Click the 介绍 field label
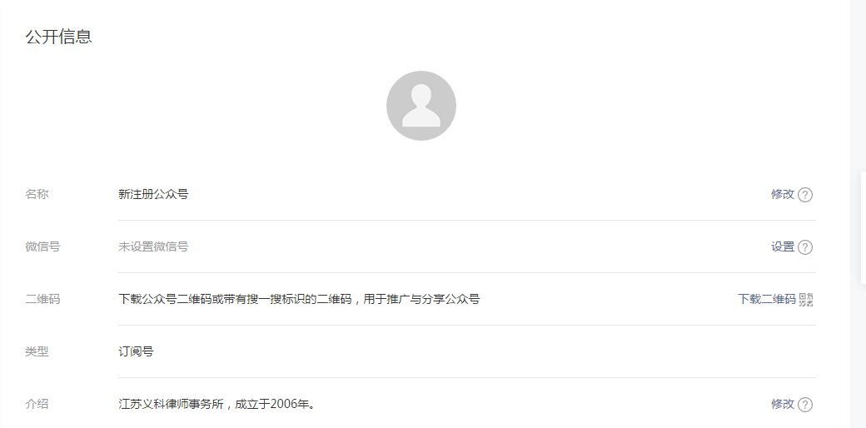The image size is (866, 428). point(37,404)
